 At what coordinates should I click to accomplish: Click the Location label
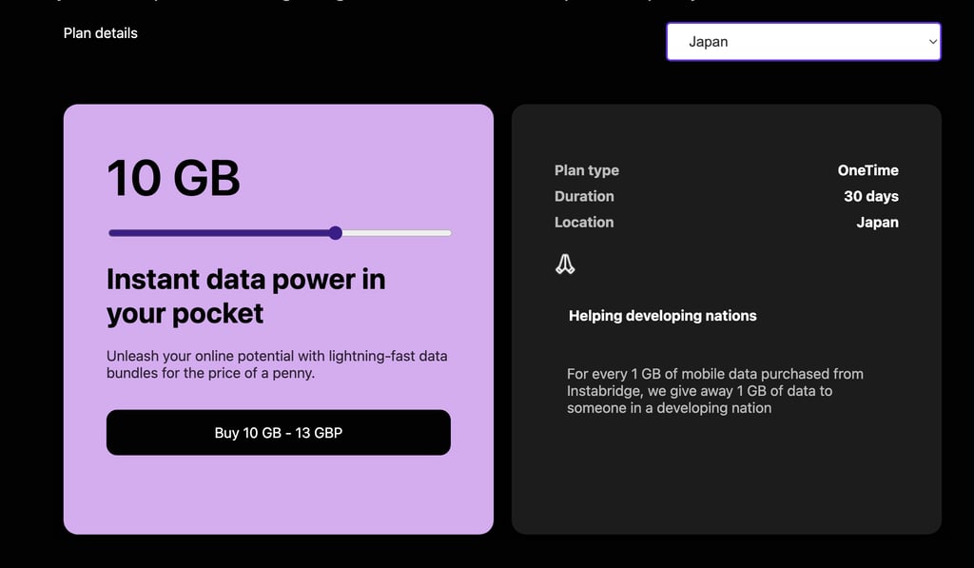click(584, 223)
